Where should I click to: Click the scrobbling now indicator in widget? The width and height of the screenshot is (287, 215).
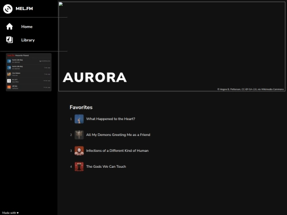click(45, 61)
